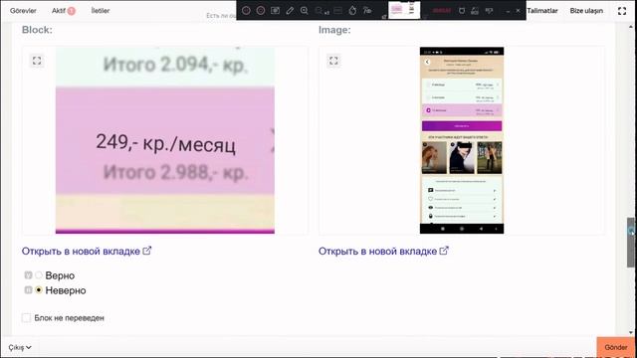
Task: Click the toolbox icon in recorder toolbar
Action: [x=475, y=11]
